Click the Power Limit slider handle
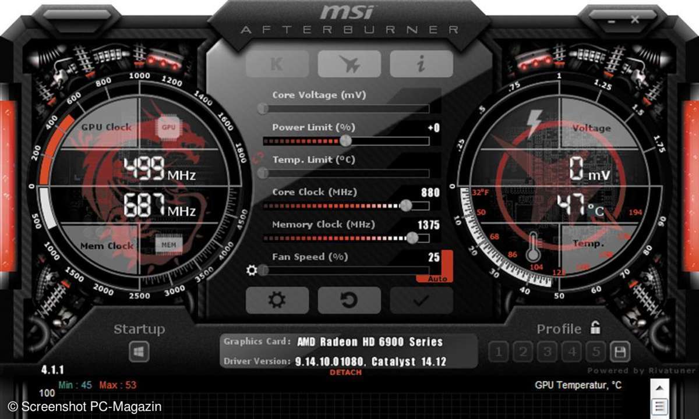This screenshot has width=699, height=419. 346,140
